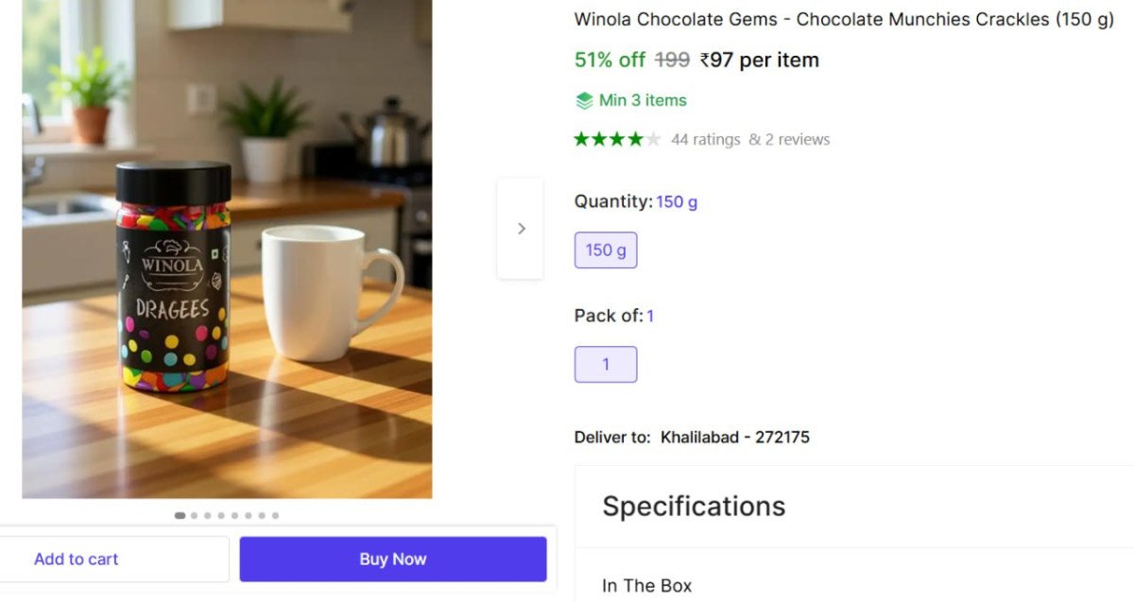The image size is (1134, 602).
Task: Show the next product image arrow
Action: tap(521, 229)
